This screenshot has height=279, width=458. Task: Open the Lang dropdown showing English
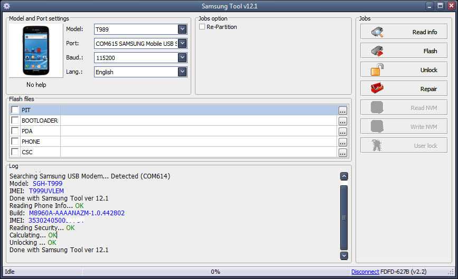click(182, 72)
